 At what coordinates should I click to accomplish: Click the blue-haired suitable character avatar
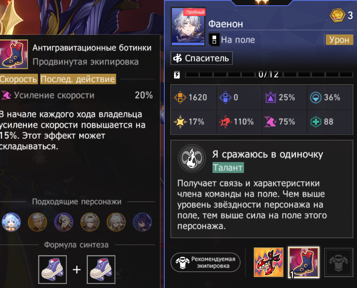[x=11, y=222]
